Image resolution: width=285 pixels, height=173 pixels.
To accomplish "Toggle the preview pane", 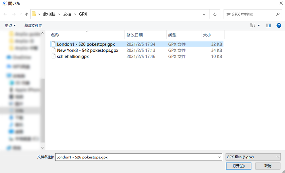I will [269, 25].
